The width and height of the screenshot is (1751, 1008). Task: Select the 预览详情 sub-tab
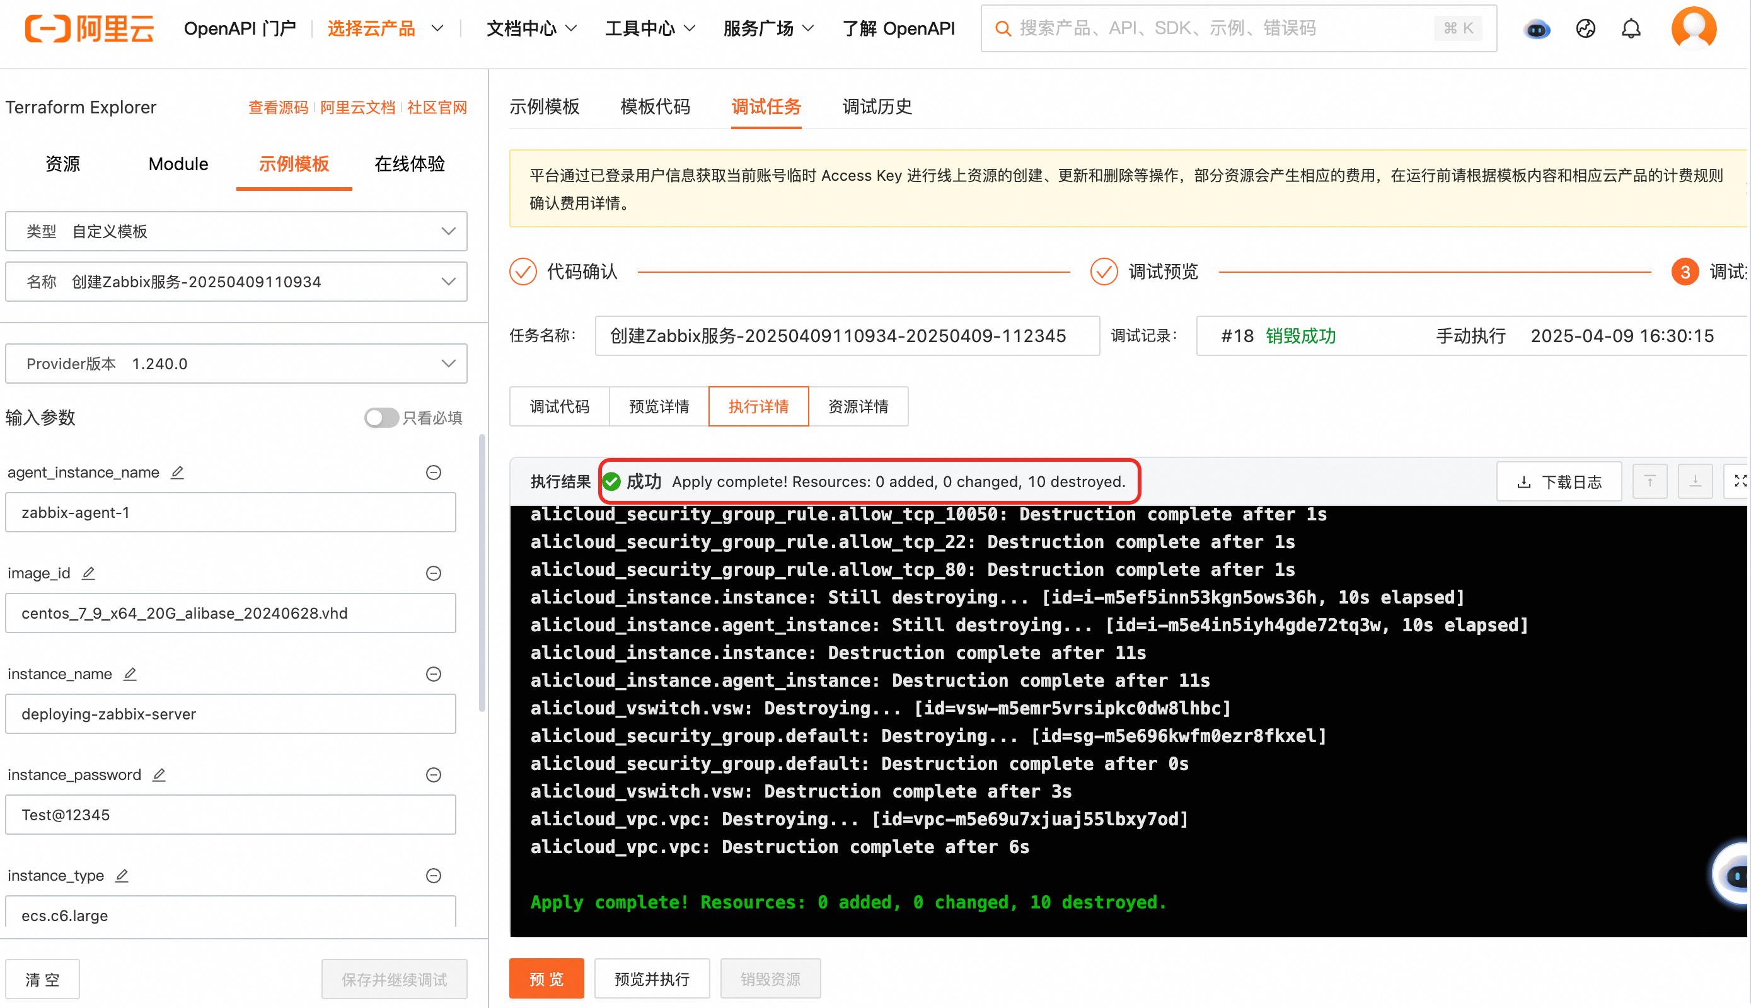pos(659,406)
